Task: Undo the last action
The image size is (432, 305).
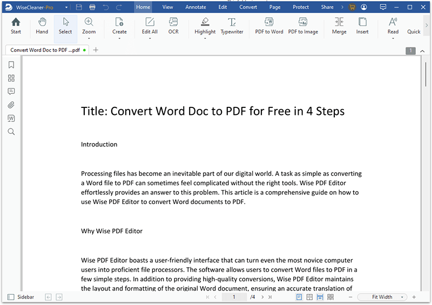Action: [x=106, y=7]
